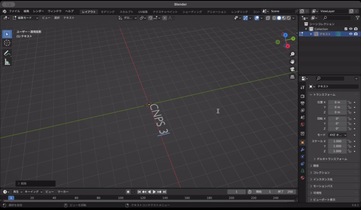Toggle auto keying record button in timeline
The image size is (361, 210).
(128, 192)
